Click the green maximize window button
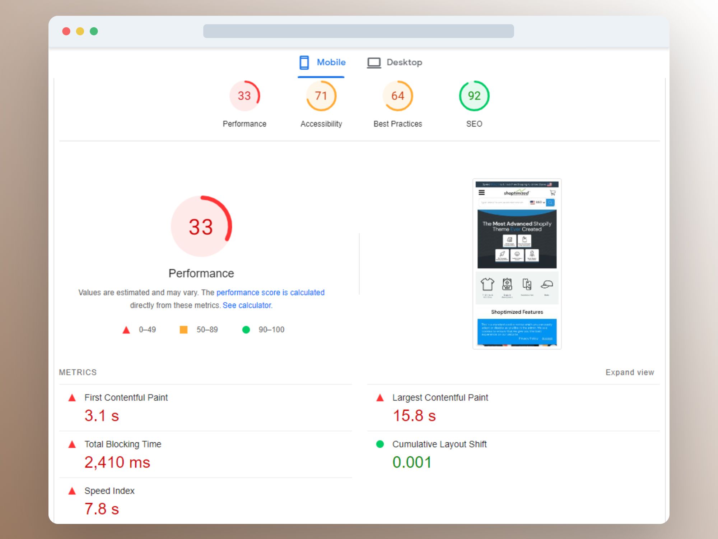The width and height of the screenshot is (718, 539). point(94,31)
